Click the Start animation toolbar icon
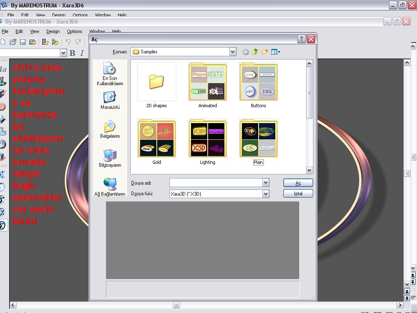 click(55, 42)
